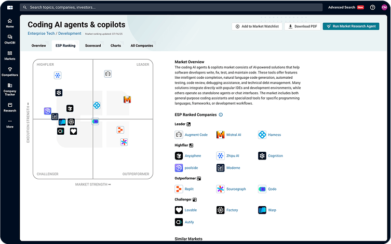
Task: Switch to the Scorecard tab
Action: pyautogui.click(x=93, y=46)
